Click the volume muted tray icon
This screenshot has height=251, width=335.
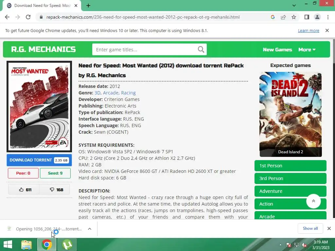tap(304, 245)
